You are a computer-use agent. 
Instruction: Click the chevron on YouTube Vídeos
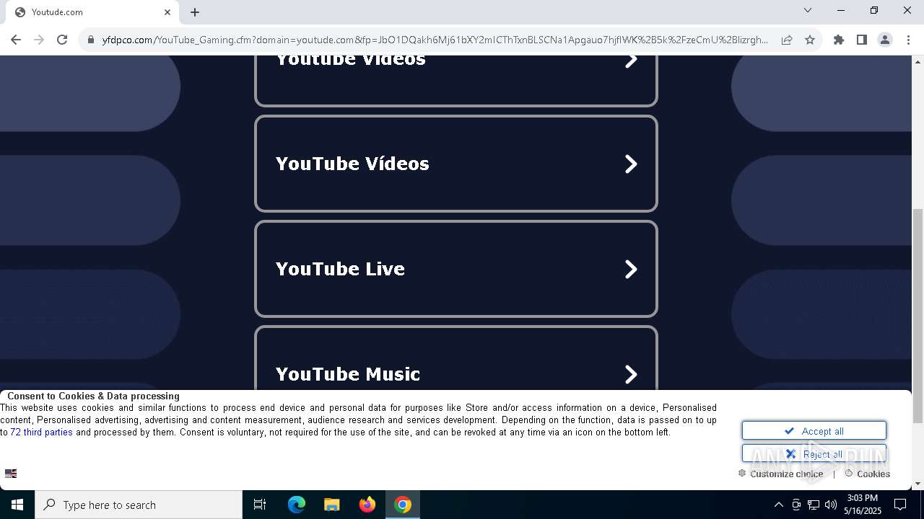(x=631, y=164)
